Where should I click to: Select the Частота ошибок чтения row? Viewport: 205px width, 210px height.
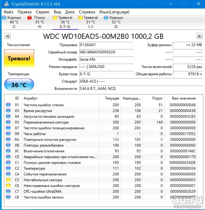pos(101,105)
